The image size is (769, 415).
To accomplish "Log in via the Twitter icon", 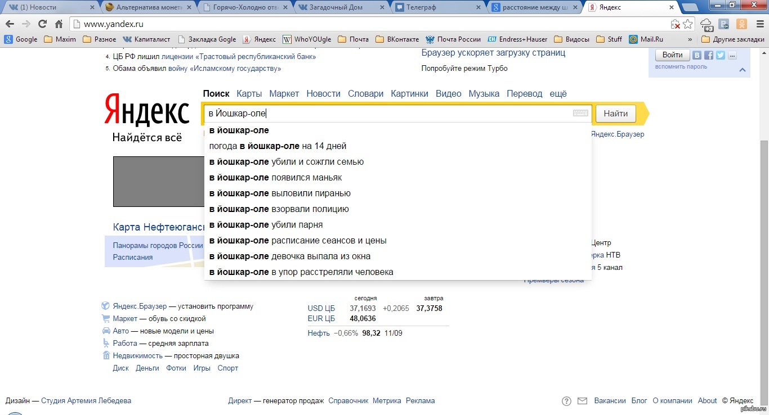I will click(x=721, y=55).
